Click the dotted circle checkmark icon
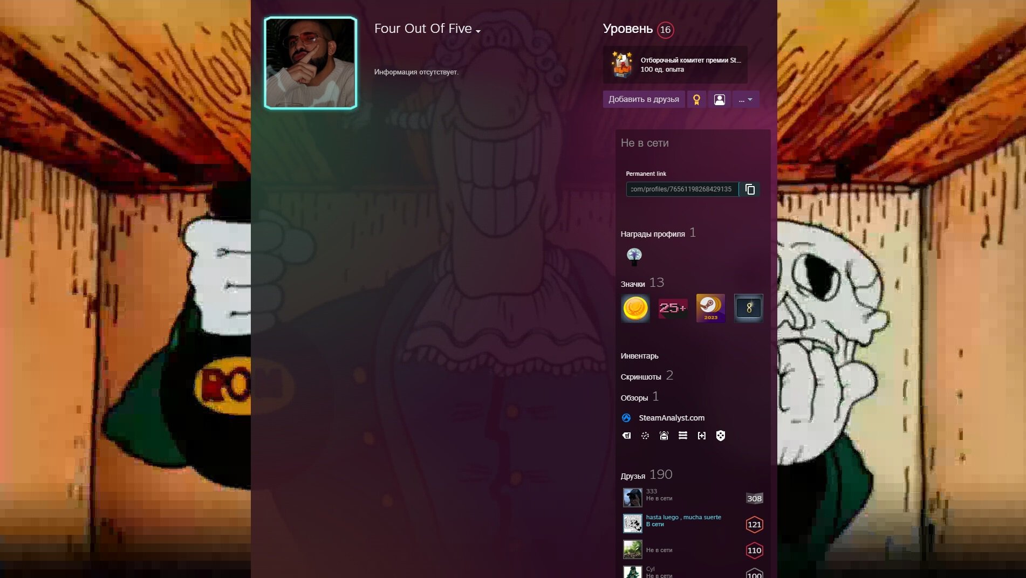1026x578 pixels. coord(645,436)
